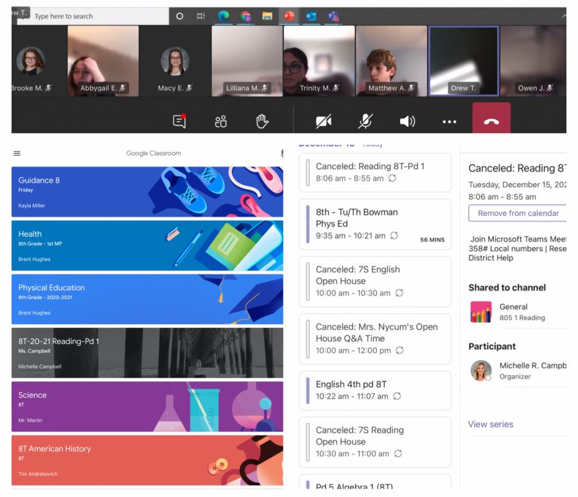
Task: Open the General channel, 805 1 Reading
Action: (518, 312)
